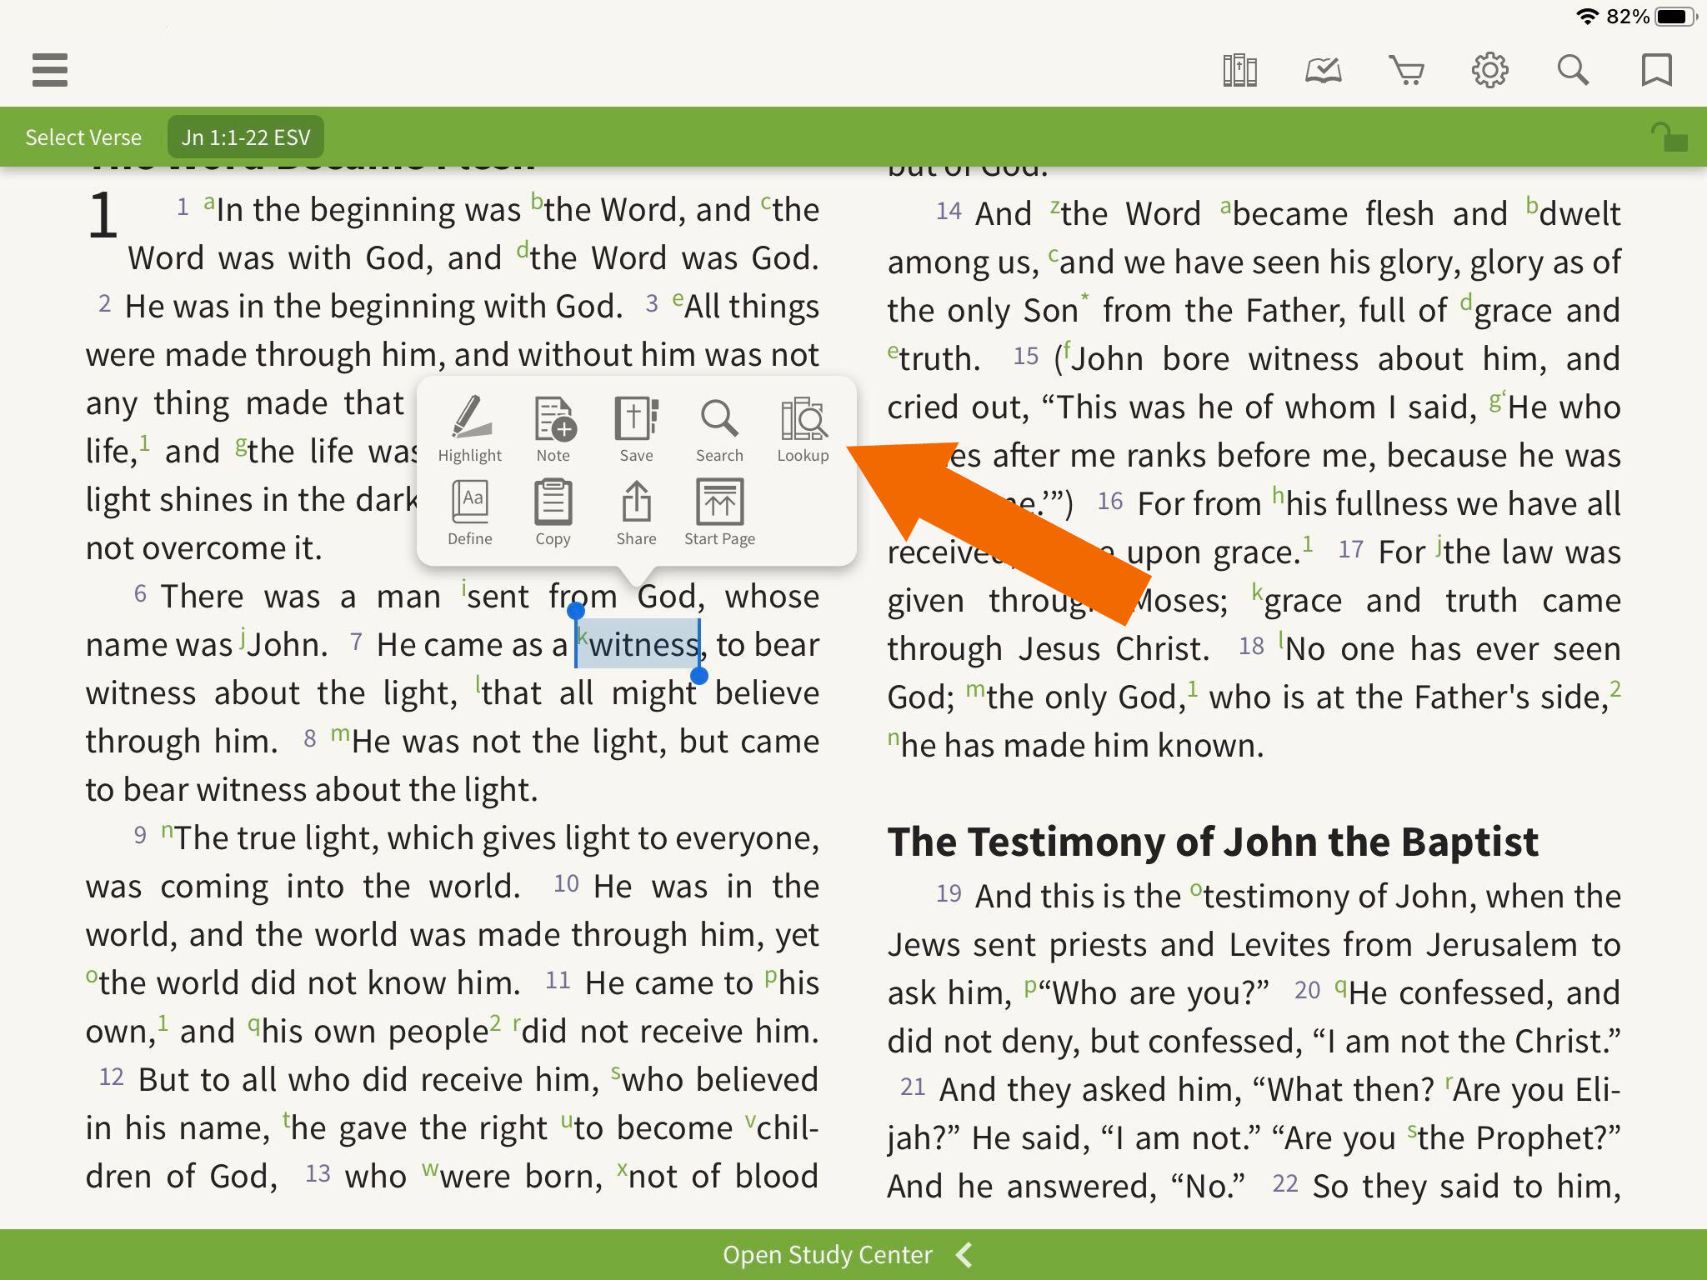Image resolution: width=1707 pixels, height=1280 pixels.
Task: Click Select Verse button
Action: [83, 137]
